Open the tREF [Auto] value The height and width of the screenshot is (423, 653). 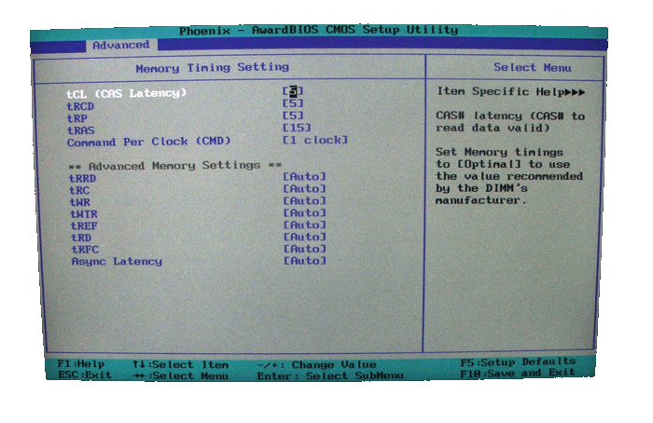pyautogui.click(x=305, y=225)
